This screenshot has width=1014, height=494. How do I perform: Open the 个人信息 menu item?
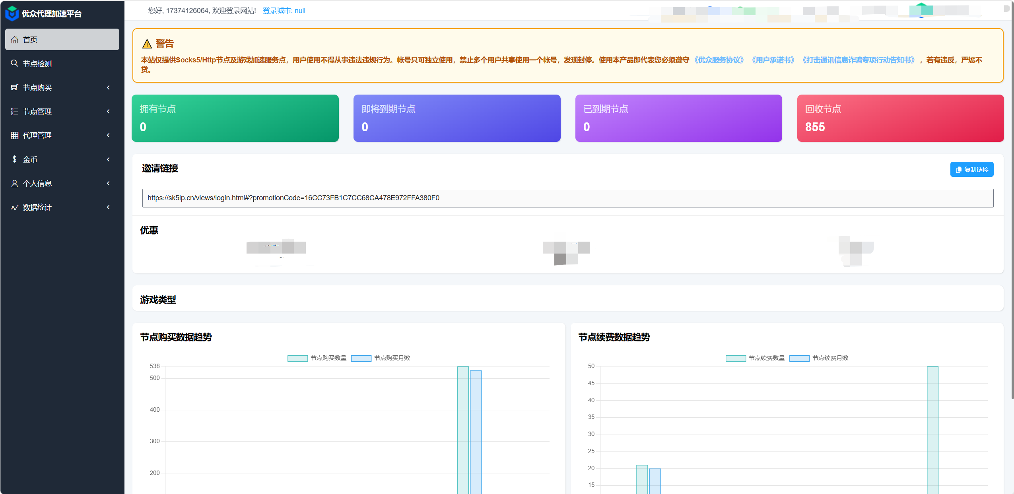62,183
